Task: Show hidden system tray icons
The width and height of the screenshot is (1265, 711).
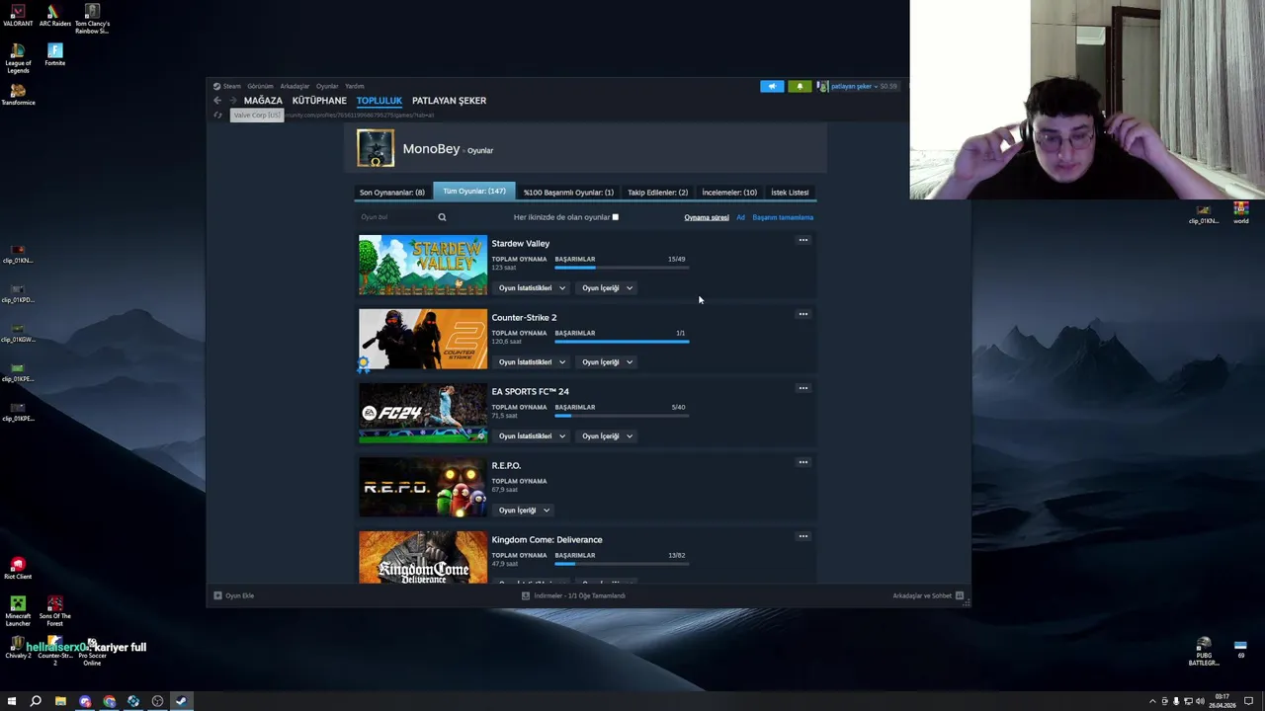Action: tap(1152, 701)
